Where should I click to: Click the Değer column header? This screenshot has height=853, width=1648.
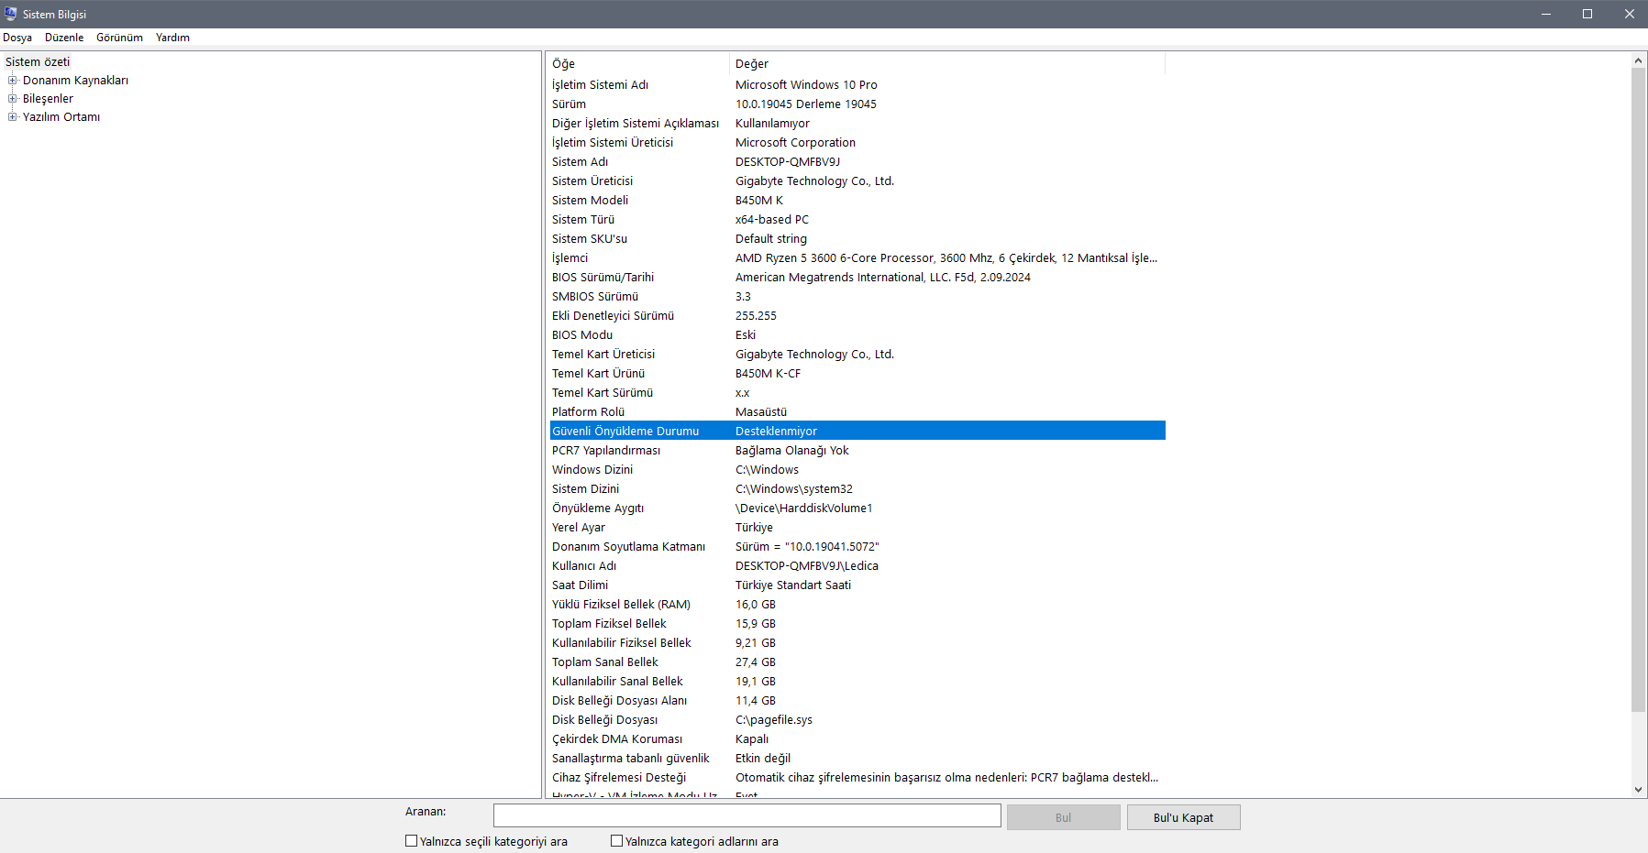pos(947,64)
